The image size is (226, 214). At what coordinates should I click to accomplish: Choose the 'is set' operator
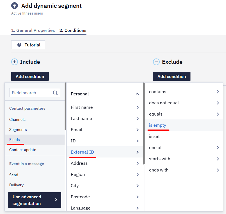184,136
